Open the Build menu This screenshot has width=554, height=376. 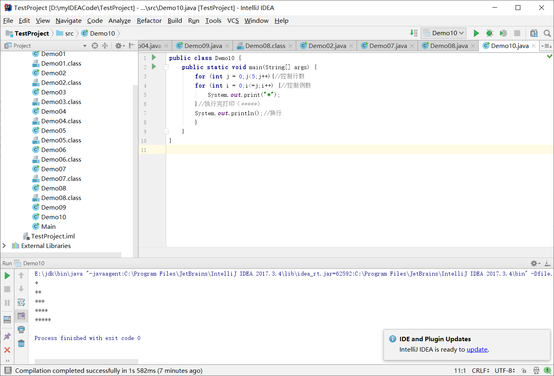click(x=175, y=21)
